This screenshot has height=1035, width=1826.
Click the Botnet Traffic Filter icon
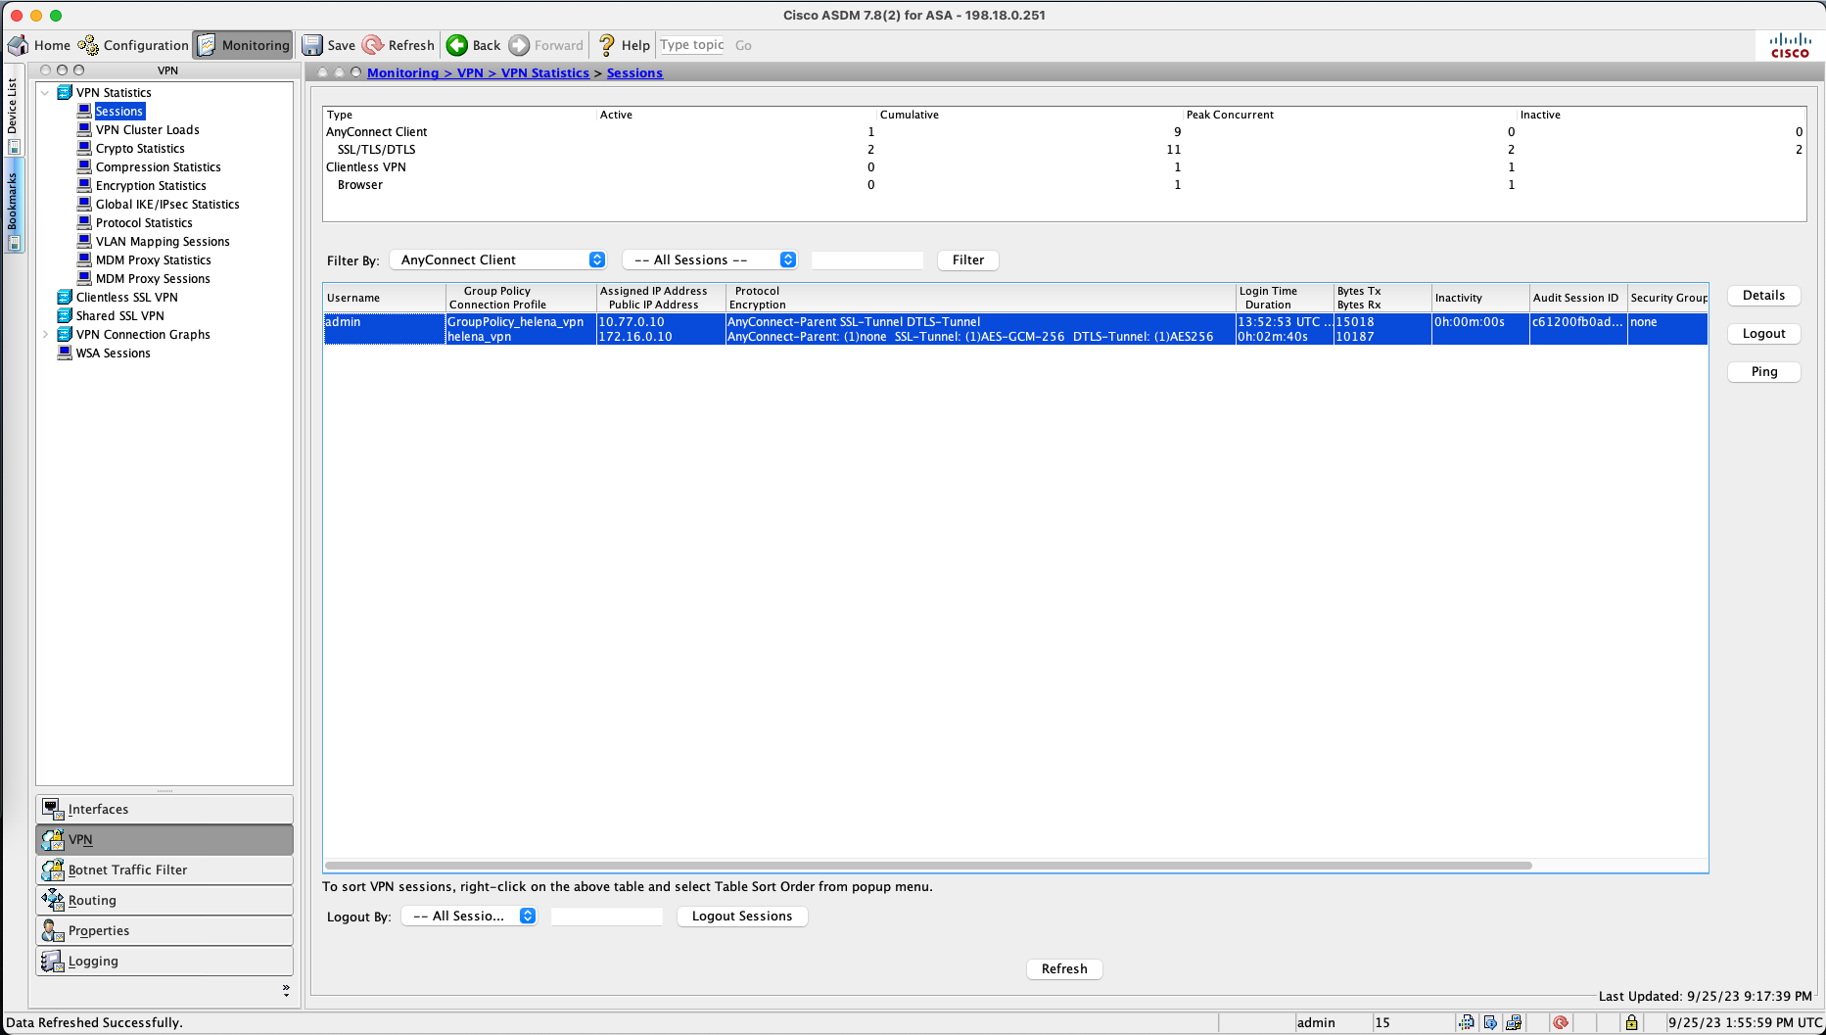coord(53,870)
